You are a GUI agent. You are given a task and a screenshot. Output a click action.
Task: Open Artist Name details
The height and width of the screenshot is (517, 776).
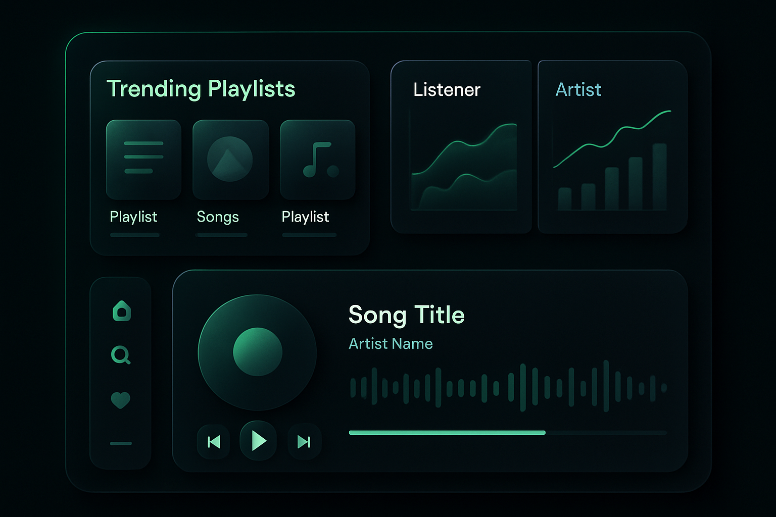tap(390, 343)
